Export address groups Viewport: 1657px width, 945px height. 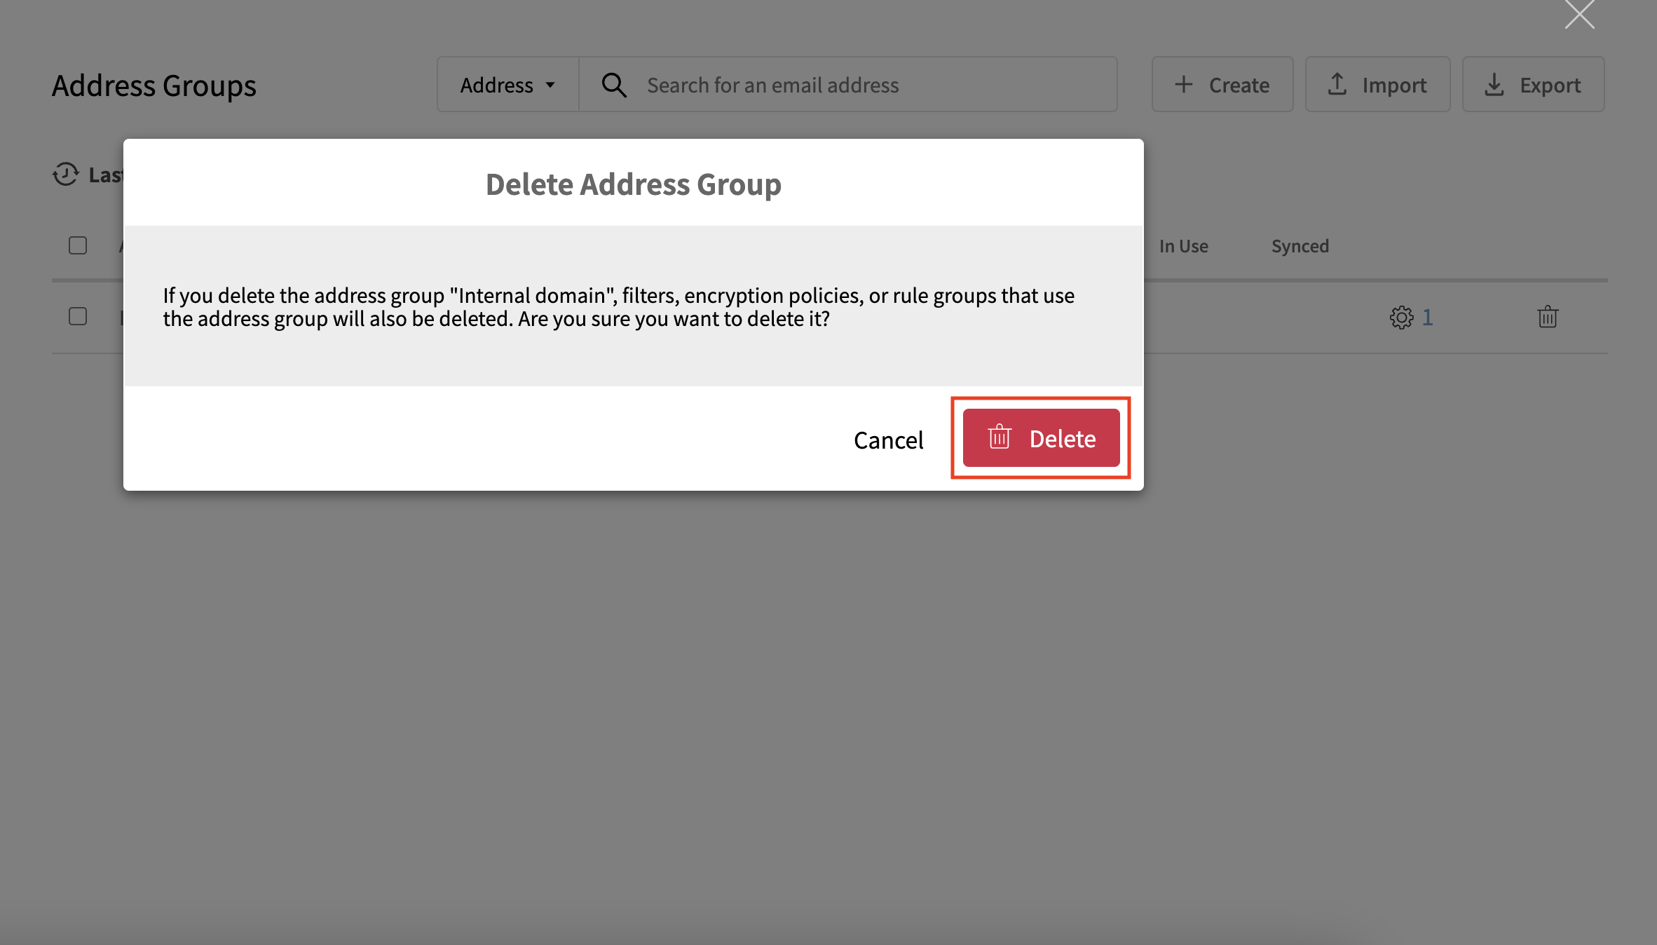point(1533,85)
